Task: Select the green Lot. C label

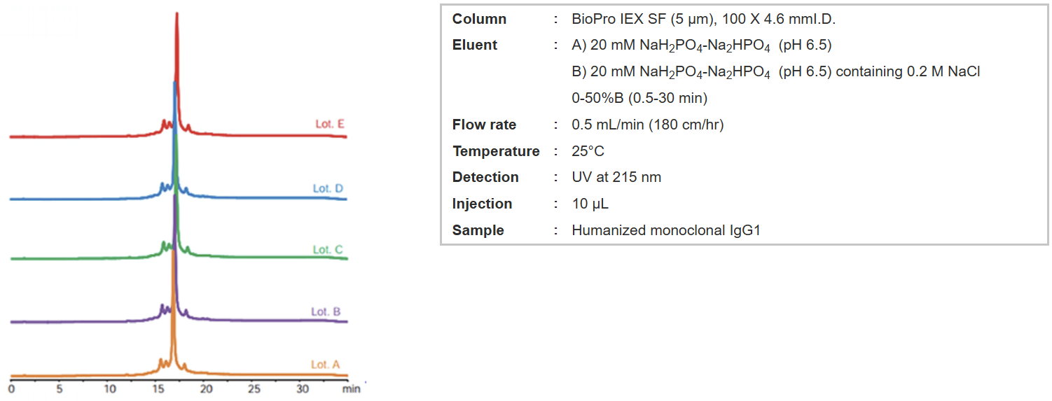Action: 327,249
